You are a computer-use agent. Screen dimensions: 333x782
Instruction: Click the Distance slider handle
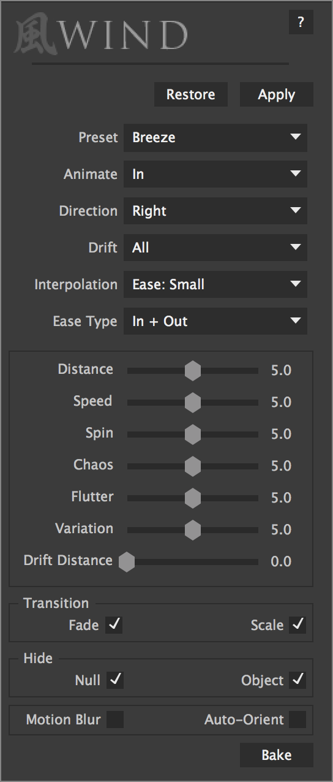(193, 370)
